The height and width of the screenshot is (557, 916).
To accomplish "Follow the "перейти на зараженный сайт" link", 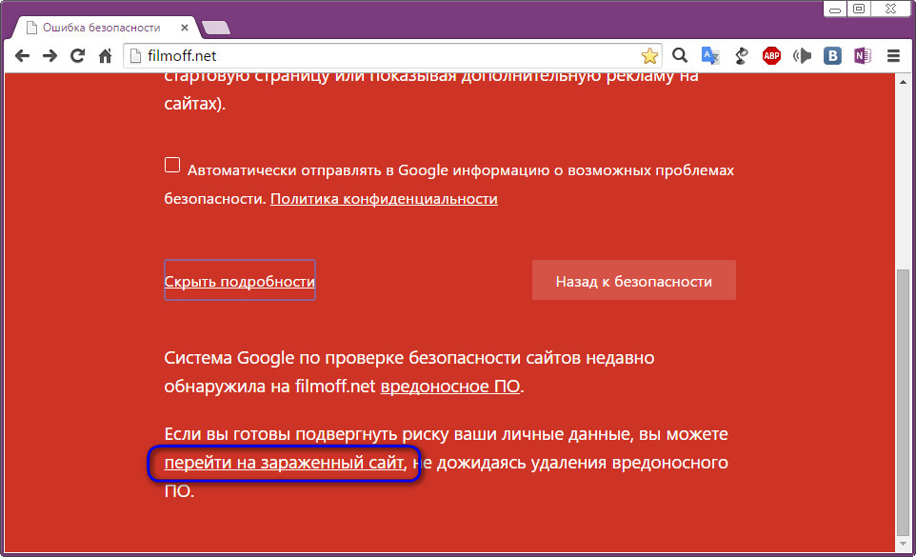I will click(284, 463).
